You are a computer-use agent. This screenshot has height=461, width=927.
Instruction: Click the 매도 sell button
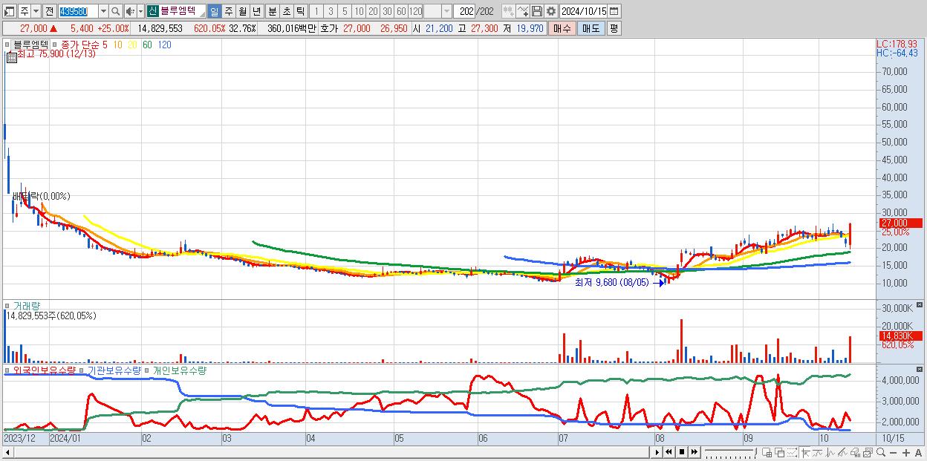point(591,28)
